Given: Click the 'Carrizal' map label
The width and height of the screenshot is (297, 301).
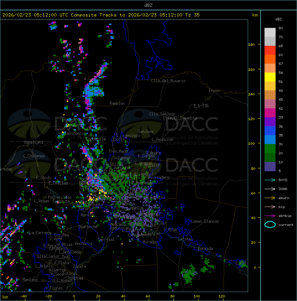Looking at the screenshot, I should (x=106, y=240).
